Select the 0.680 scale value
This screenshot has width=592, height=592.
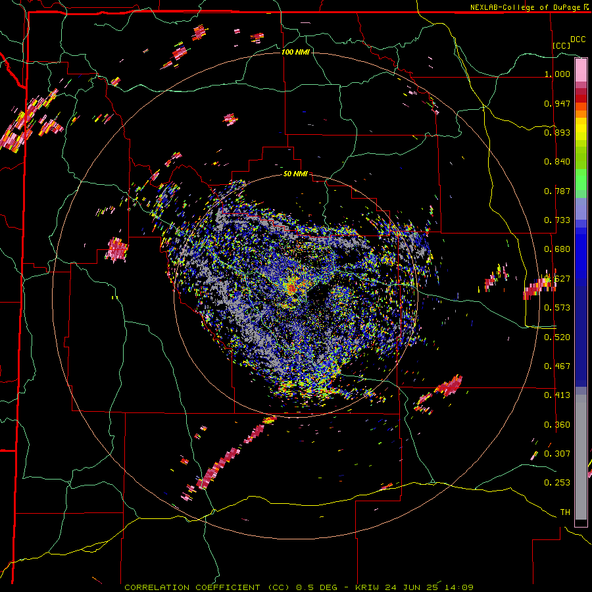(557, 249)
